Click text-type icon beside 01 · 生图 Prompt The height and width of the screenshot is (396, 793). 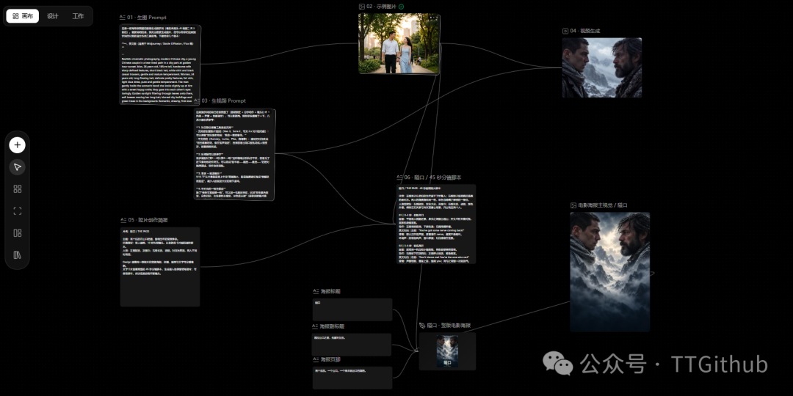[123, 17]
